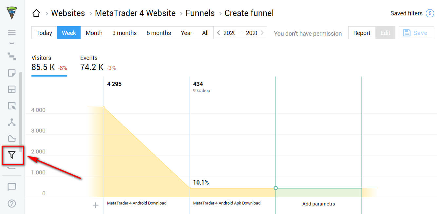The image size is (437, 214).
Task: Open the chat bubble icon in sidebar
Action: click(x=12, y=187)
